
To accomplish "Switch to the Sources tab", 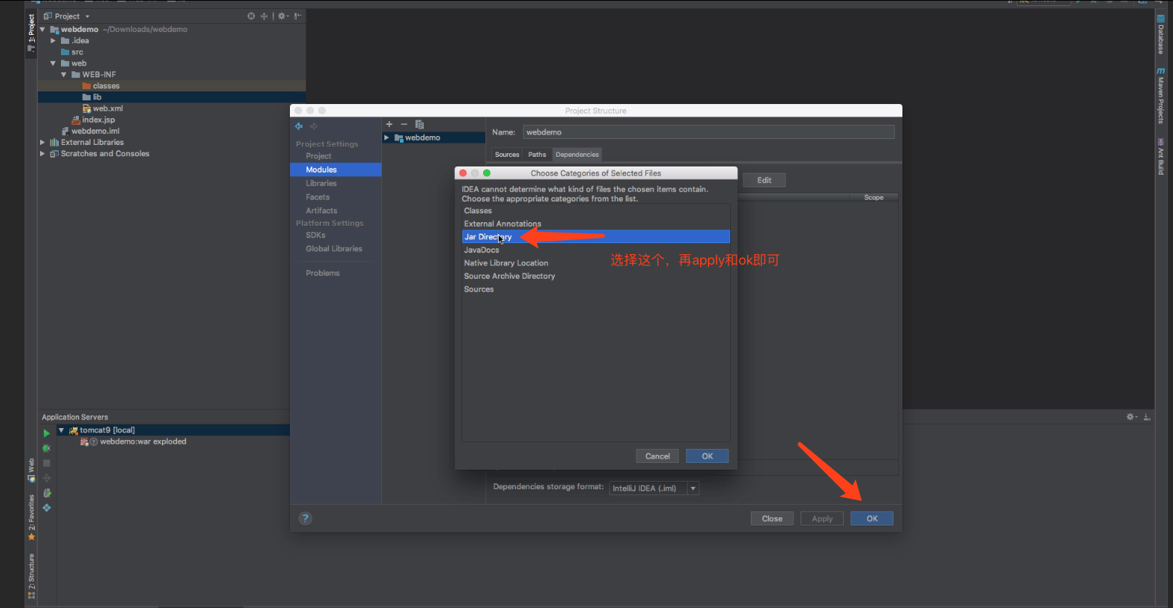I will 507,155.
